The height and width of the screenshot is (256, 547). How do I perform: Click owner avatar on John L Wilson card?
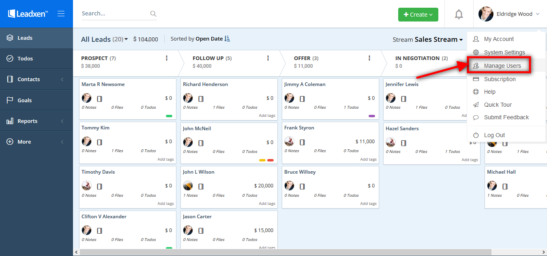point(188,185)
